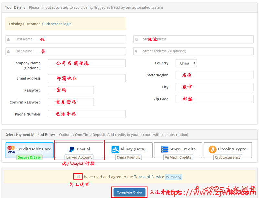Click the Summary badge next to Terms

click(174, 177)
